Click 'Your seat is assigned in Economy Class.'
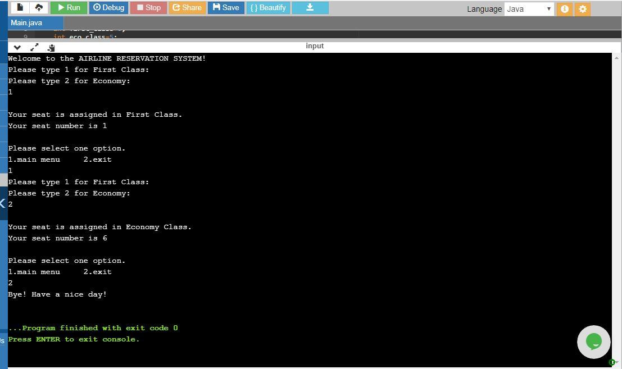The width and height of the screenshot is (622, 369). tap(99, 227)
